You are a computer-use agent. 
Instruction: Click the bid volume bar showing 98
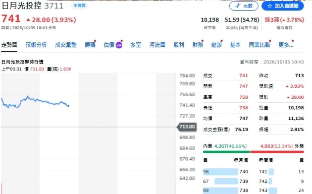221,172
